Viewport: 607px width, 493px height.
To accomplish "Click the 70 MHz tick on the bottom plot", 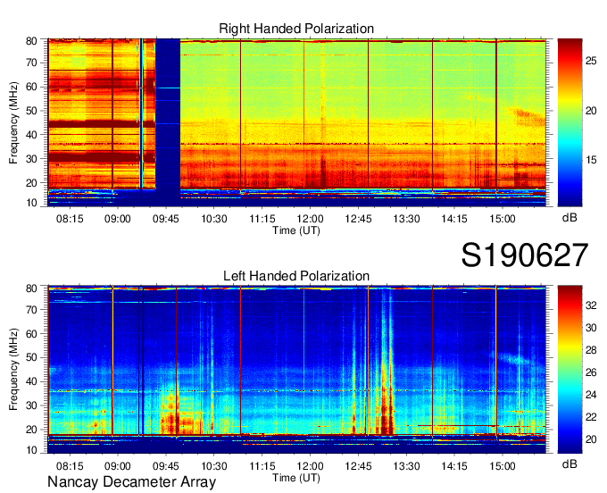I will (x=31, y=310).
